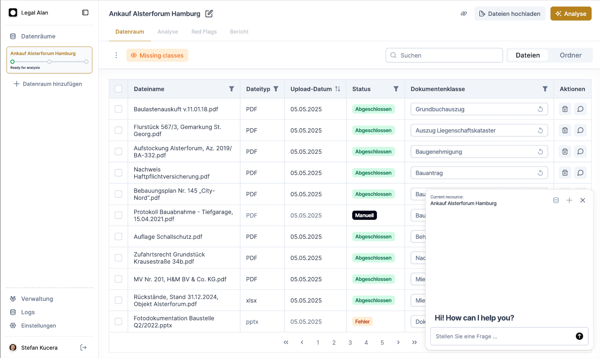Viewport: 600px width, 358px height.
Task: Open the Status column filter
Action: (x=396, y=89)
